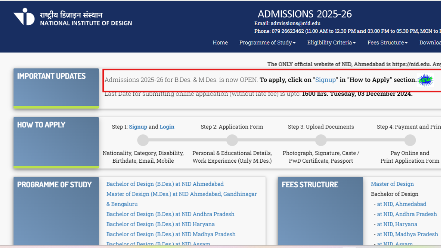The width and height of the screenshot is (441, 248).
Task: Click the Login link in Step 1
Action: 167,127
